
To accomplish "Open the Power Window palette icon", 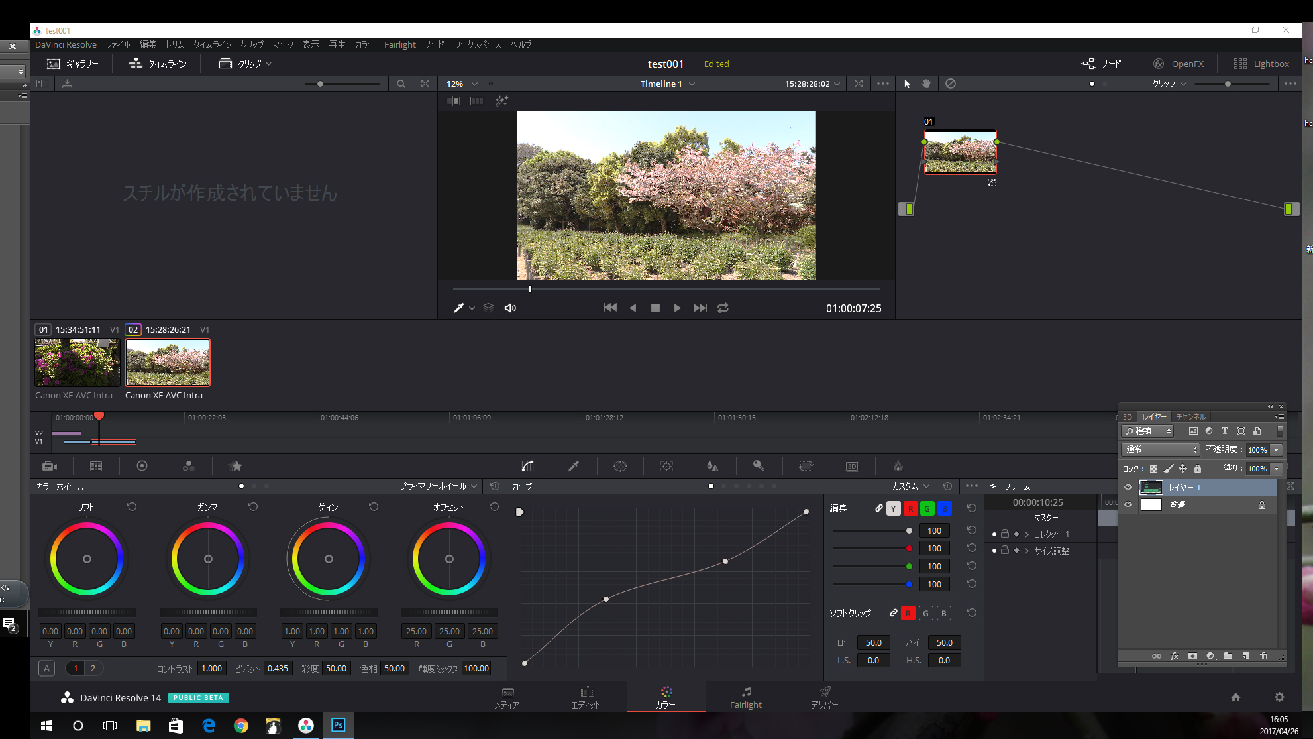I will pyautogui.click(x=620, y=466).
